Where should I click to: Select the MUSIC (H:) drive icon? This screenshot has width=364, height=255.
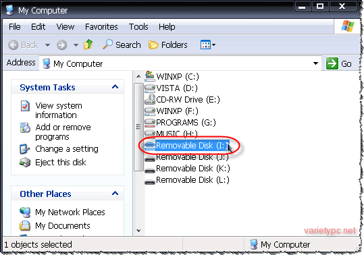coord(150,134)
